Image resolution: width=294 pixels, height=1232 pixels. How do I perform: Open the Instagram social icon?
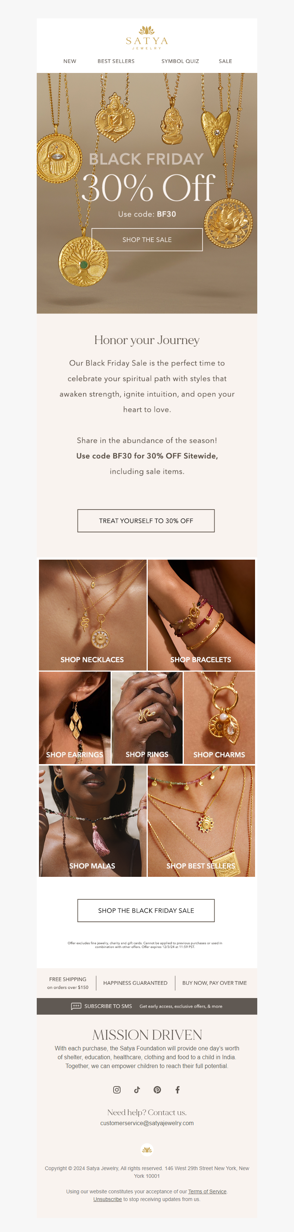[x=116, y=1089]
